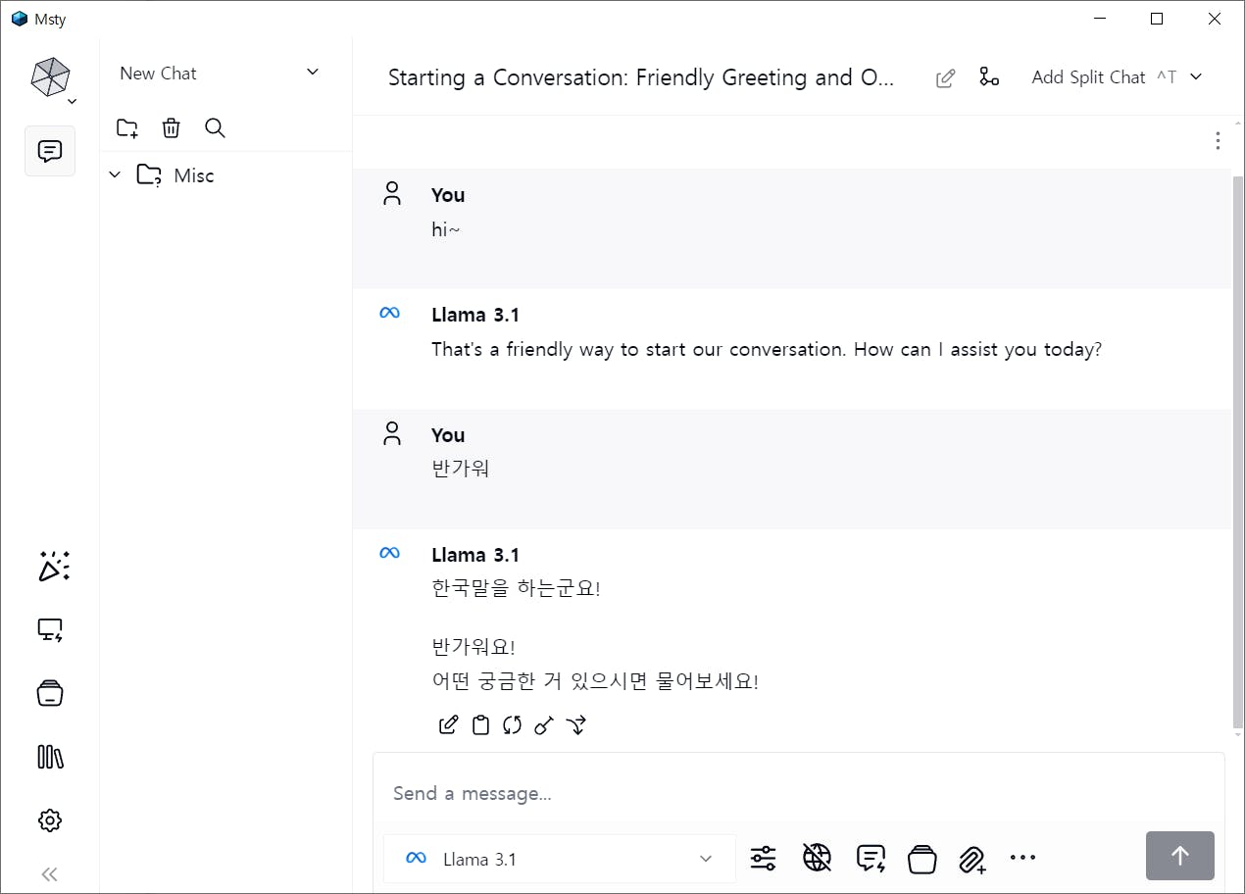Click the edit chat title pencil icon
The width and height of the screenshot is (1245, 894).
[x=945, y=78]
